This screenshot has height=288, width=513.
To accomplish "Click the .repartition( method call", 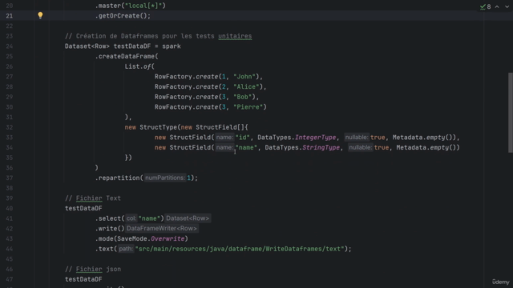I will pos(119,178).
